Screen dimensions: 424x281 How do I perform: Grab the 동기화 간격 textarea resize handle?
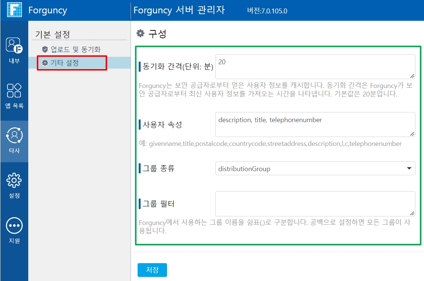(x=412, y=76)
